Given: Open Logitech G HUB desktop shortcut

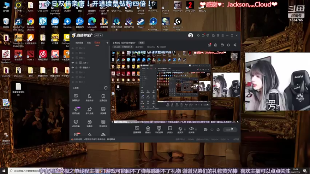Looking at the screenshot, I should (178, 24).
